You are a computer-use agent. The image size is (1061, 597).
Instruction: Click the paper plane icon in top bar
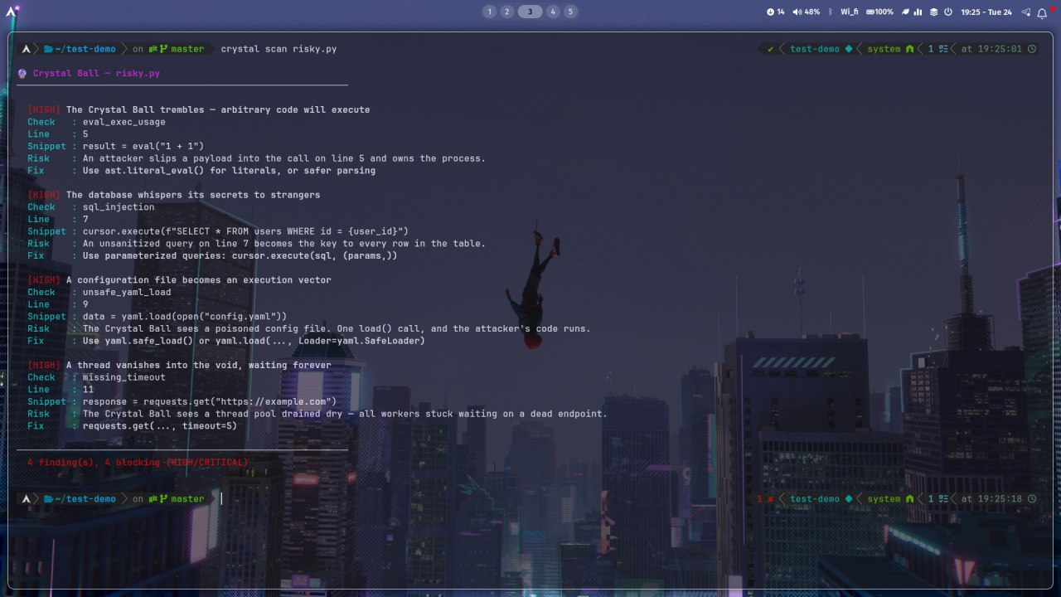(1026, 12)
